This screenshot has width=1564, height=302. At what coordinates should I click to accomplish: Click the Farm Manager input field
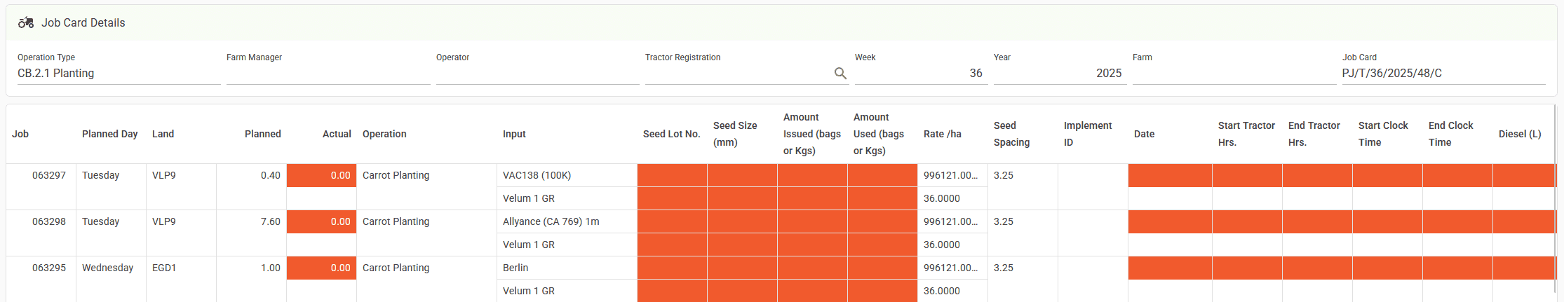pyautogui.click(x=328, y=74)
